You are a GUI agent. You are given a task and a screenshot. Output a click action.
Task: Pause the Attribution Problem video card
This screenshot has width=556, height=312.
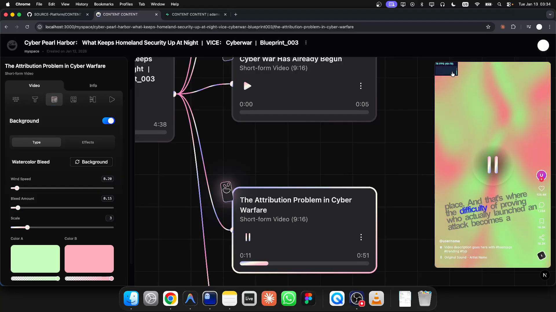248,237
